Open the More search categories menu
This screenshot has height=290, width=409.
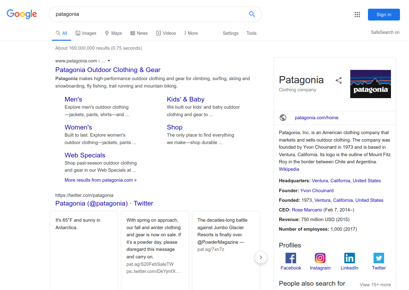(x=191, y=33)
